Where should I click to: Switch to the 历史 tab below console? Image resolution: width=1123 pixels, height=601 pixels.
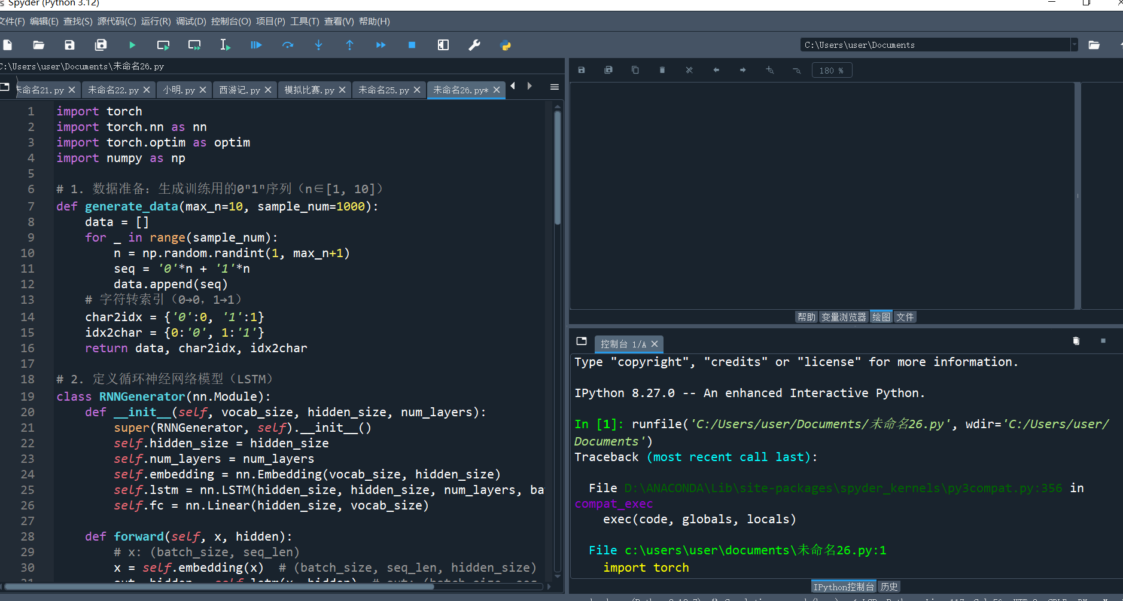pos(889,587)
